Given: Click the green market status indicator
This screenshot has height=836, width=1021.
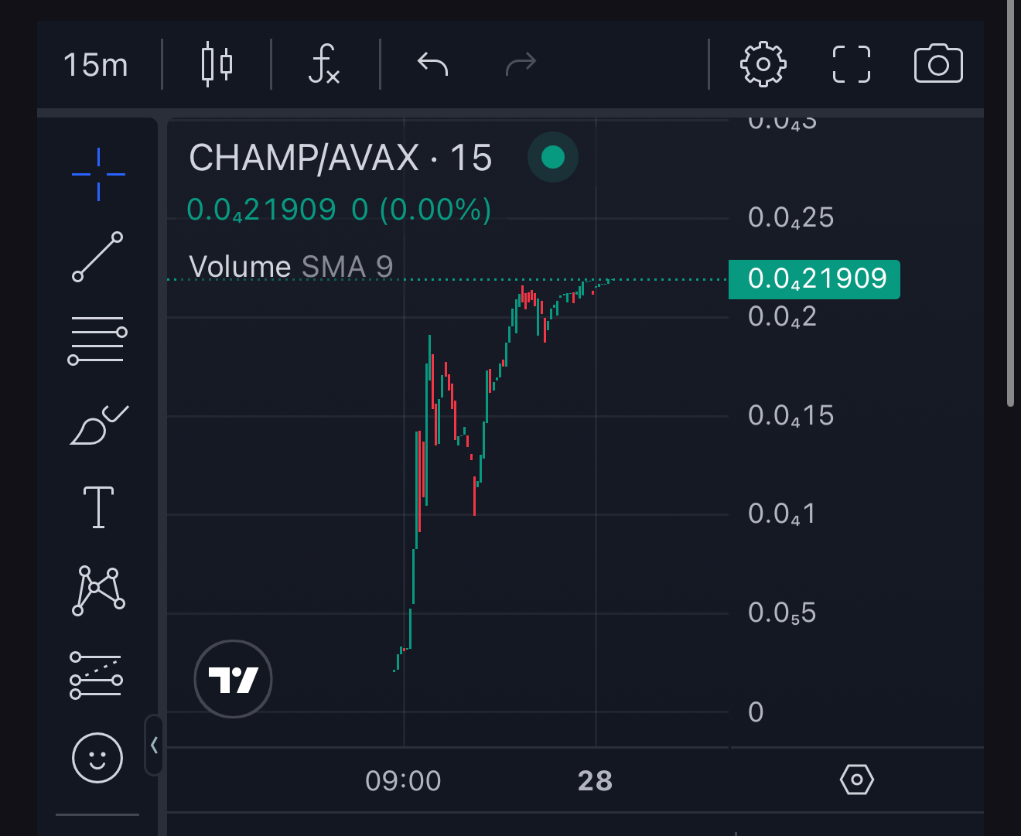Looking at the screenshot, I should coord(553,157).
